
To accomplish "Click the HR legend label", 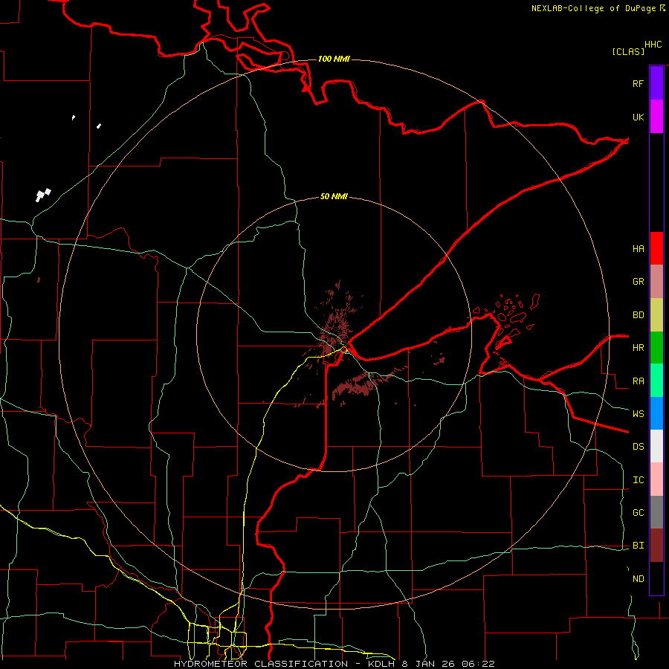I will (638, 348).
